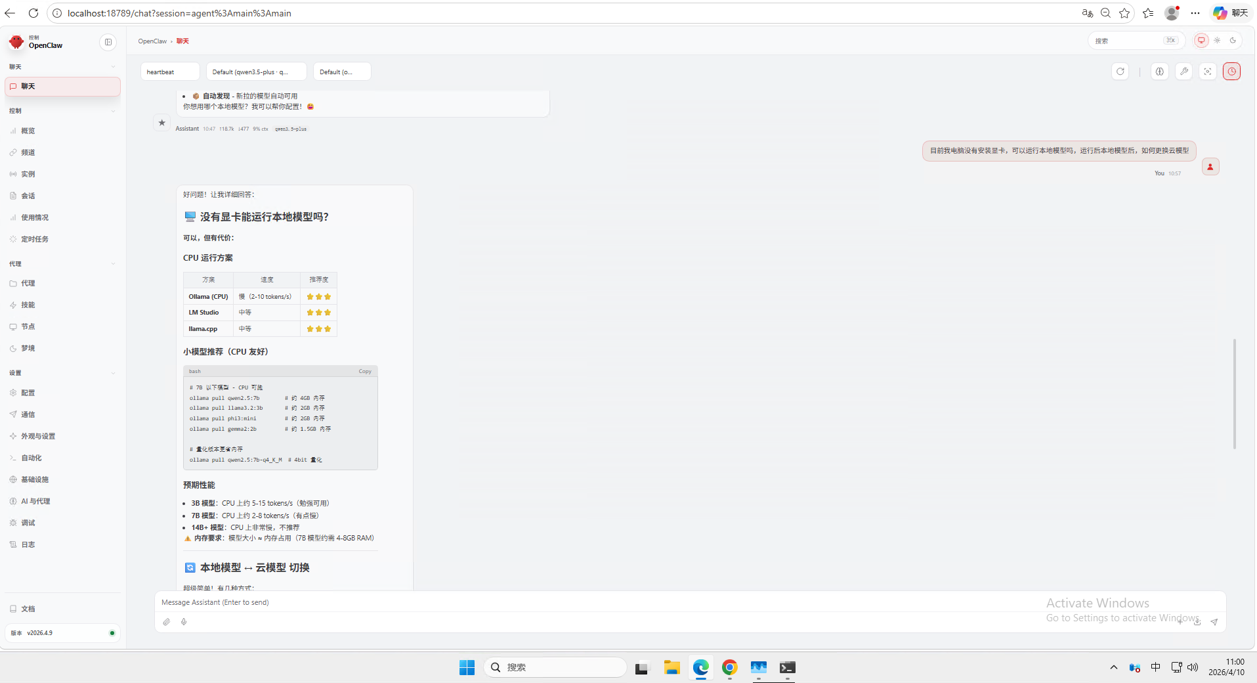Click OpenClaw in the breadcrumb

[152, 41]
